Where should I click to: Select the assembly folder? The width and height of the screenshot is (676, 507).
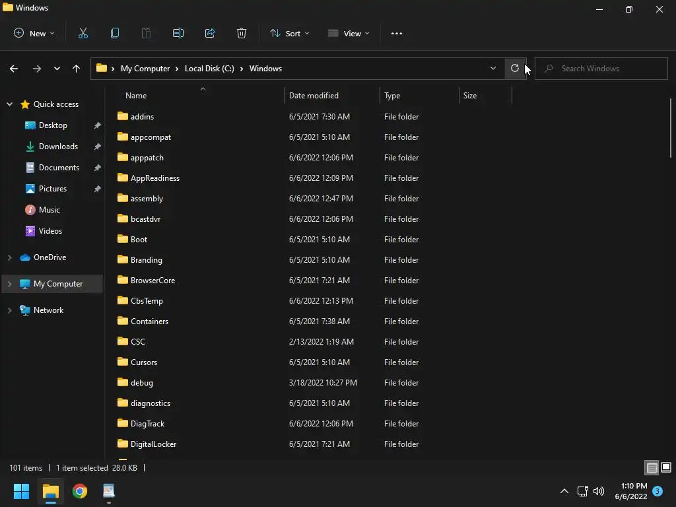147,198
